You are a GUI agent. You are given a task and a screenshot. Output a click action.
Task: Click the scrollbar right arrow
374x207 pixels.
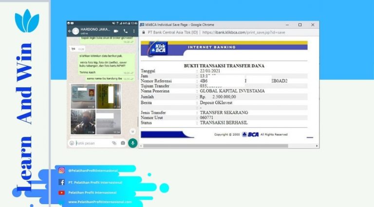(317, 146)
